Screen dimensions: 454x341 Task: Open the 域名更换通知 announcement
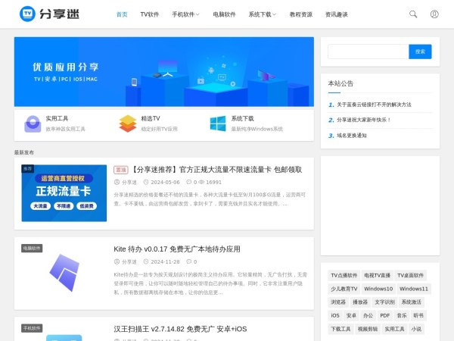pyautogui.click(x=351, y=135)
